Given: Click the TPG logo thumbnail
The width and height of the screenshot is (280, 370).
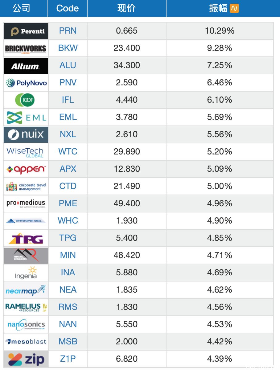Looking at the screenshot, I should 26,238.
